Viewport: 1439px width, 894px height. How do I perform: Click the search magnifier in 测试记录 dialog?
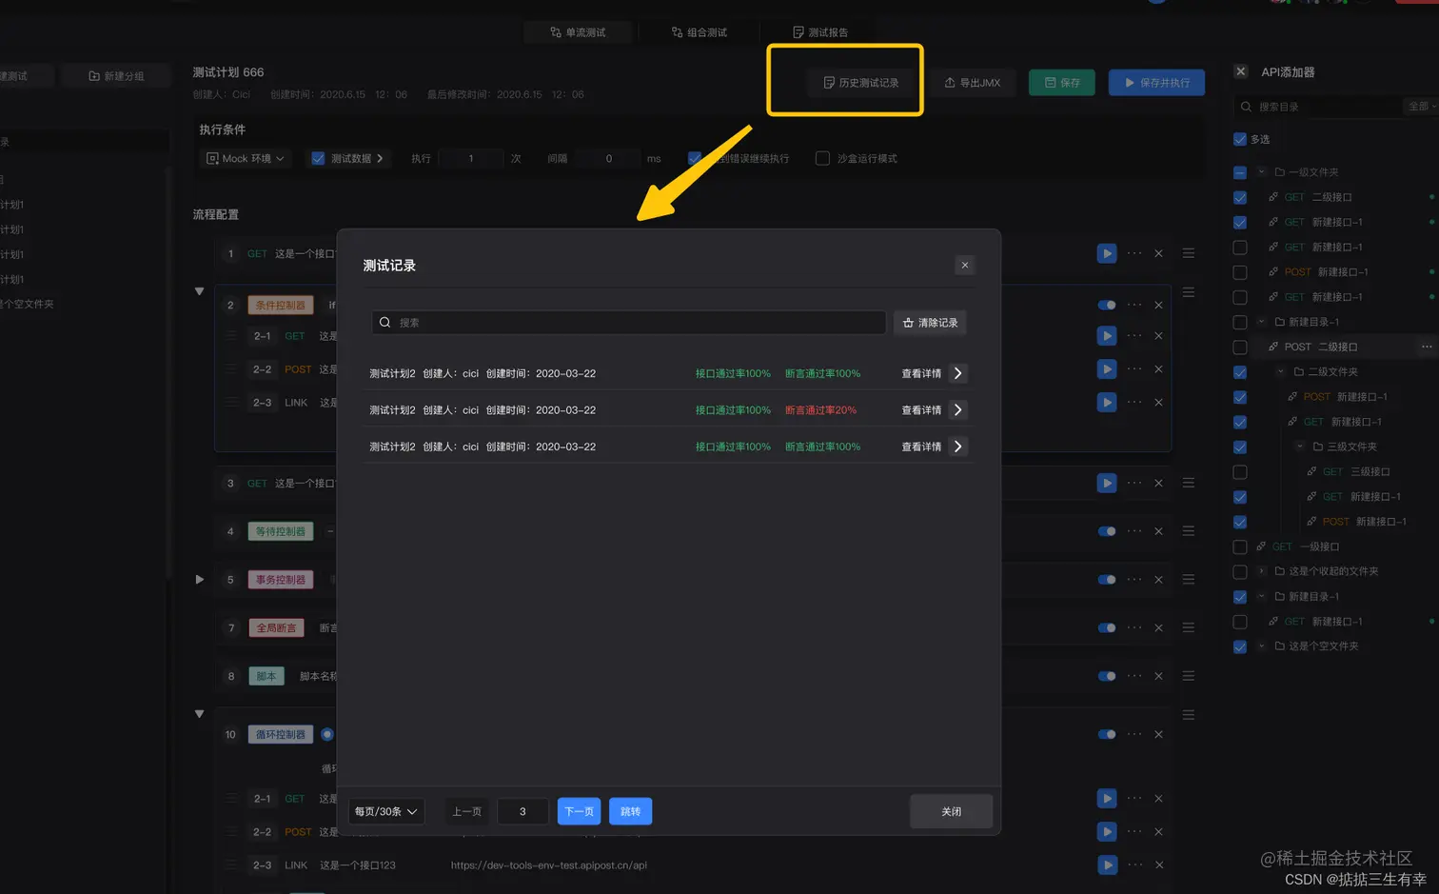coord(385,323)
